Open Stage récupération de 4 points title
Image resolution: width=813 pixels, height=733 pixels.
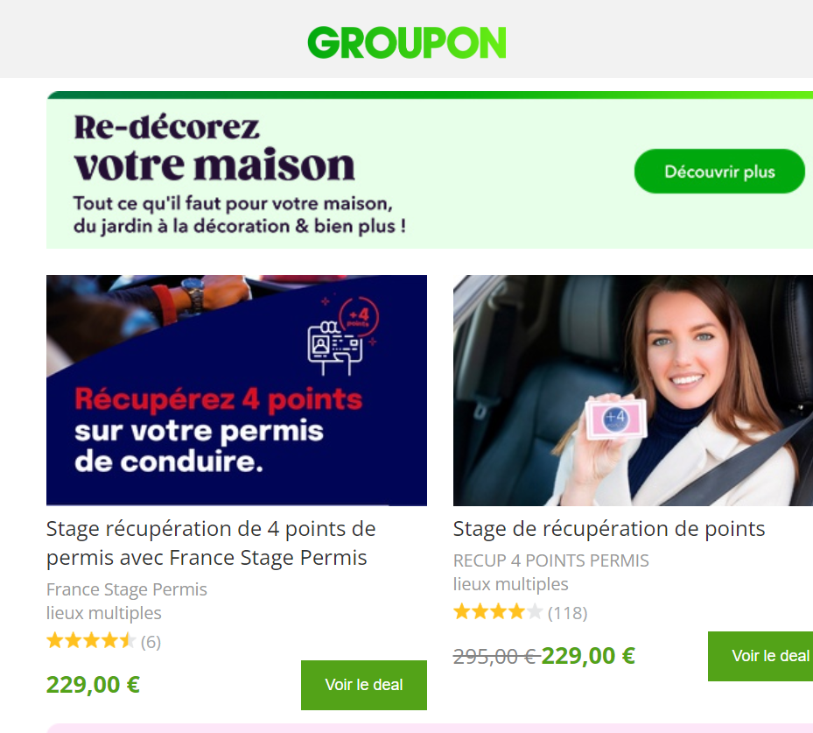pos(211,543)
